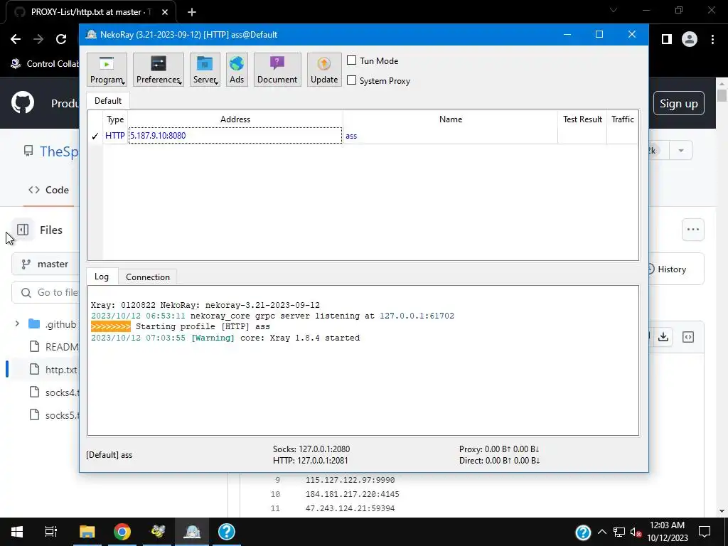Open the browser side panel icon
Screen dimensions: 728x546
click(x=667, y=40)
